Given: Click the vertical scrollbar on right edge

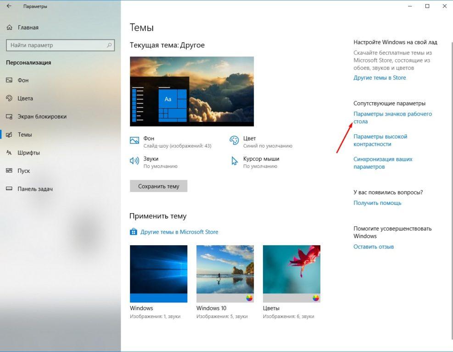Looking at the screenshot, I should [452, 190].
